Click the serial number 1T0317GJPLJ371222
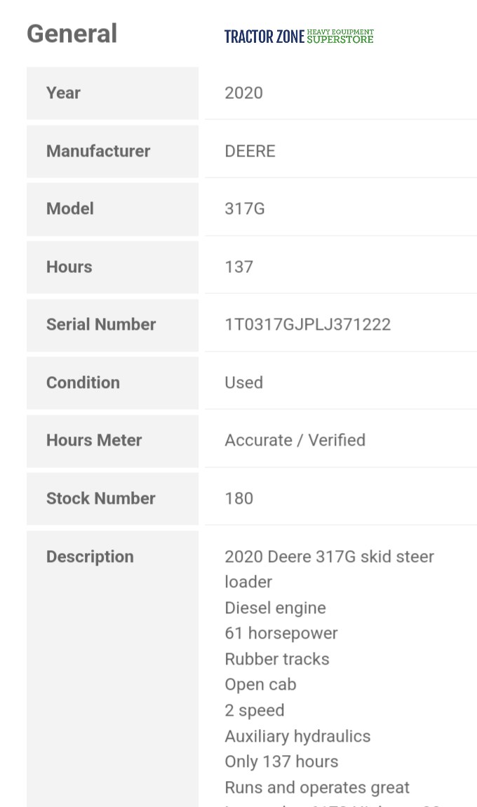Image resolution: width=477 pixels, height=807 pixels. tap(307, 324)
